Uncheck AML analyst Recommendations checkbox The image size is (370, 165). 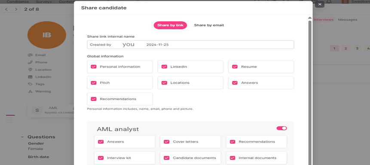pos(232,142)
